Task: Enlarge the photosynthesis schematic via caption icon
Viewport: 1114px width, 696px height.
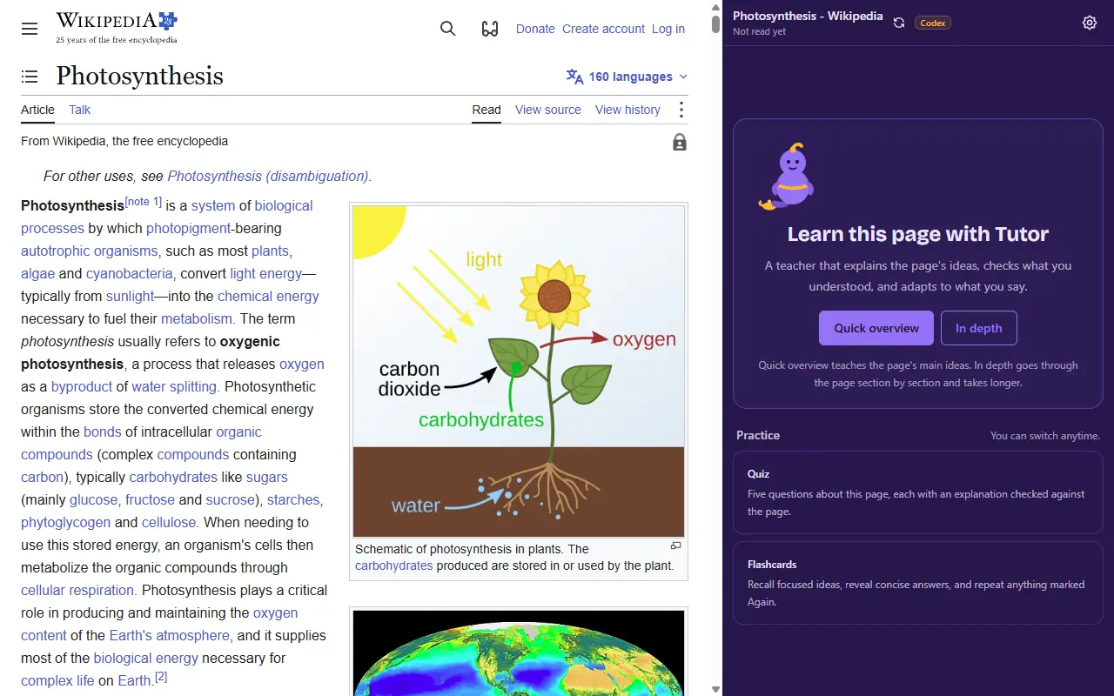Action: 675,546
